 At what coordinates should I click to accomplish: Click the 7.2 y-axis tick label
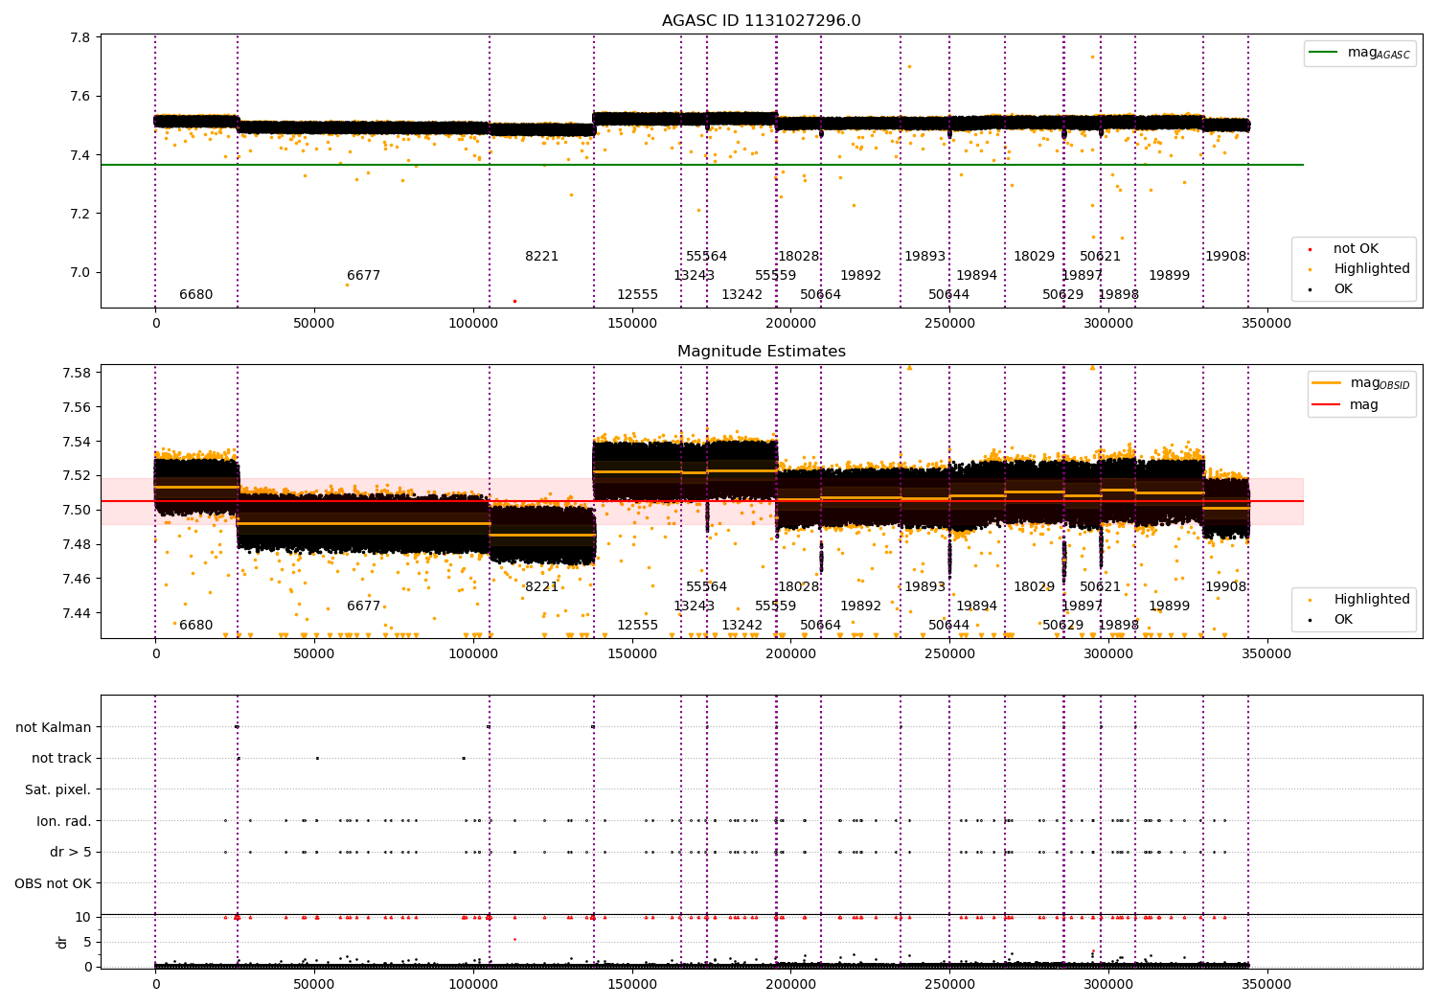[x=80, y=214]
